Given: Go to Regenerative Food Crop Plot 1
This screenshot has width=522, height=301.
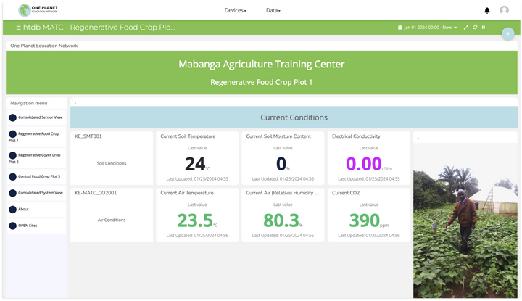Looking at the screenshot, I should [37, 137].
